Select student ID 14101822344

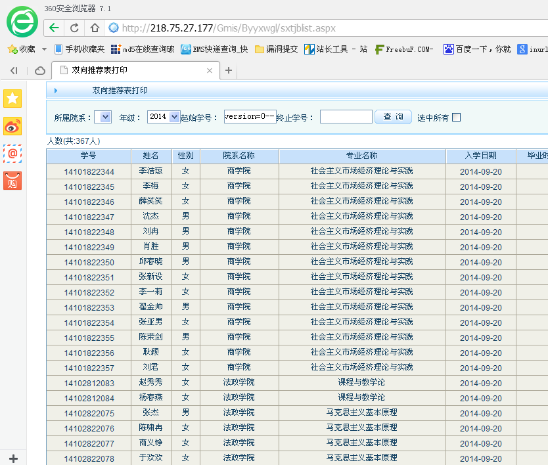click(89, 172)
